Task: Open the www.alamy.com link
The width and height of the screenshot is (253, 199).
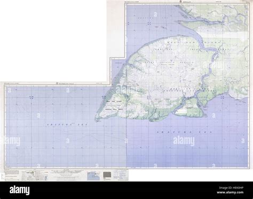Action: click(x=230, y=193)
